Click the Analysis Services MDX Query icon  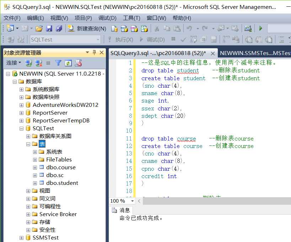(124, 28)
